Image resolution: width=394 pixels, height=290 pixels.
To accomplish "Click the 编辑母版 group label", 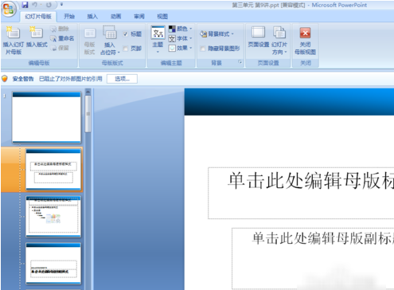I will [x=39, y=63].
